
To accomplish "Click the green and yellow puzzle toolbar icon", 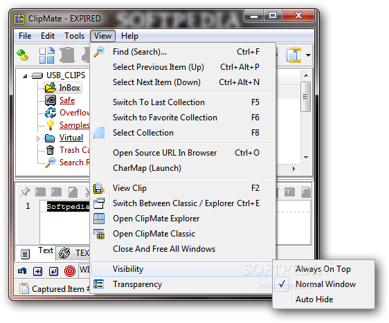I will 23,55.
